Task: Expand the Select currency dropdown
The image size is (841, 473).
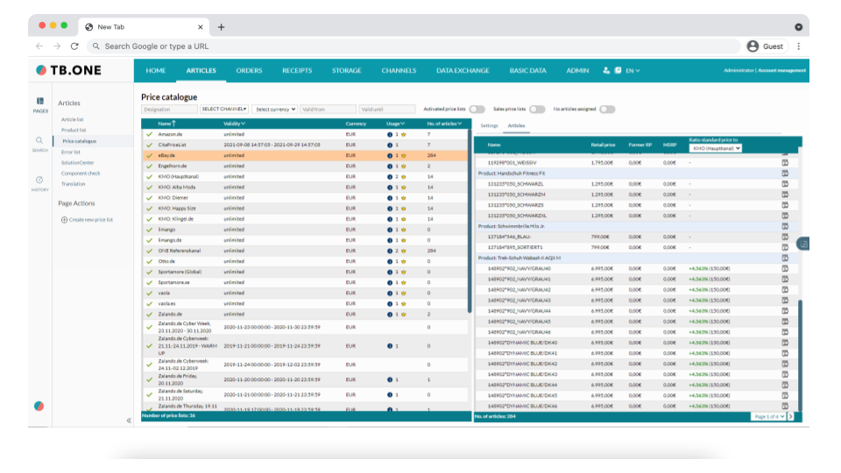Action: tap(275, 109)
